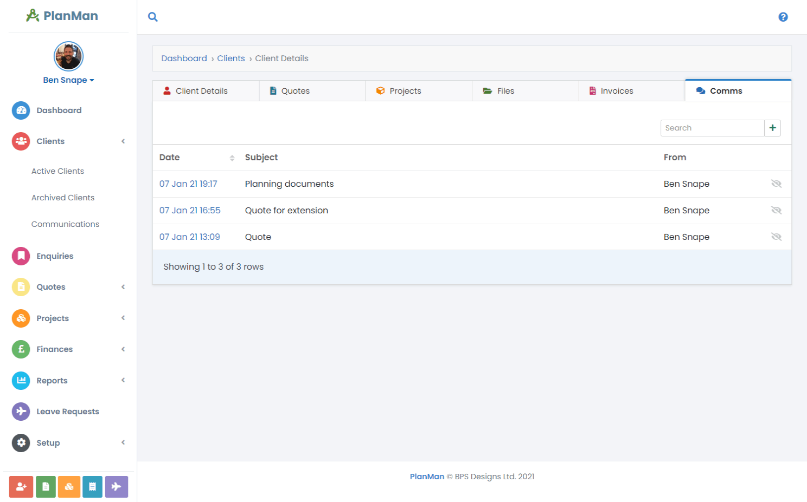Switch to the Projects tab
Viewport: 807px width, 502px height.
[x=419, y=91]
